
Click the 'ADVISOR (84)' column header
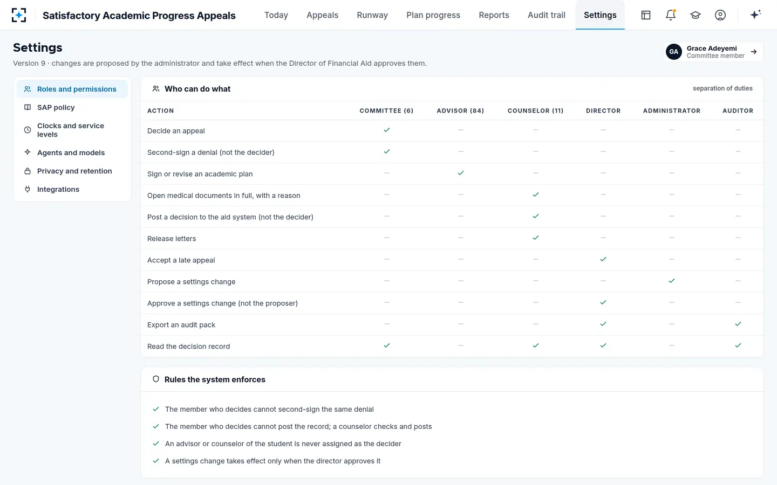[x=460, y=110]
